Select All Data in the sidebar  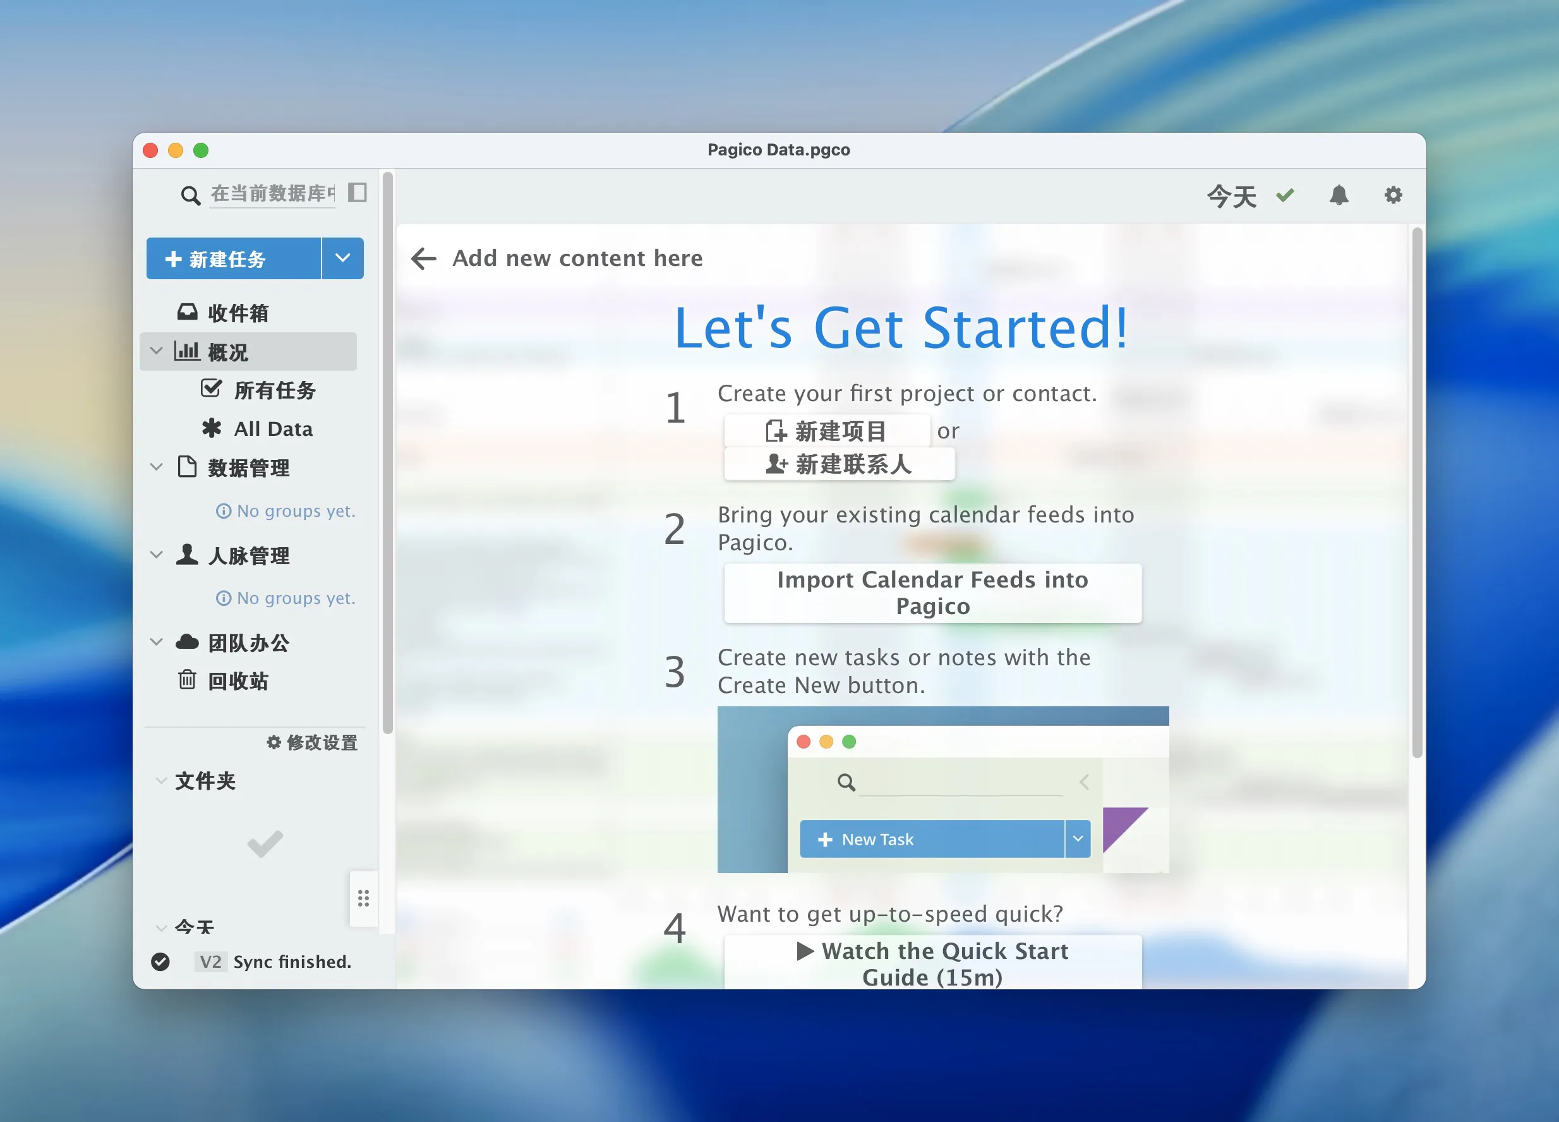pyautogui.click(x=273, y=428)
